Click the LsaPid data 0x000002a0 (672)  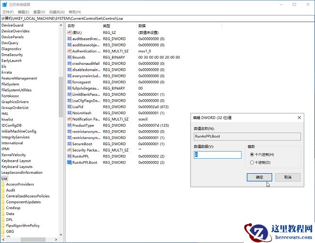tap(154, 107)
